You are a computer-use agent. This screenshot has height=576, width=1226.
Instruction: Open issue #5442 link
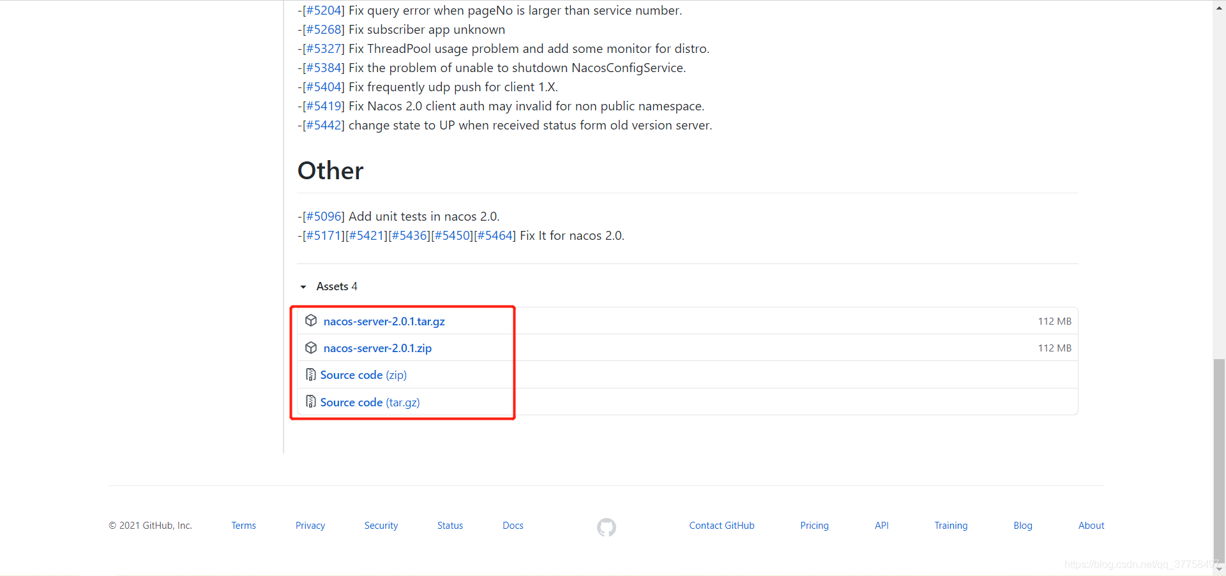[323, 125]
